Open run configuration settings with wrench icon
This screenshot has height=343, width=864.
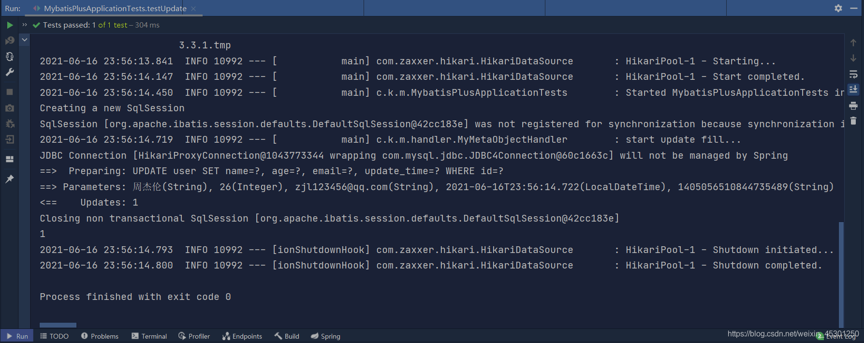tap(10, 72)
